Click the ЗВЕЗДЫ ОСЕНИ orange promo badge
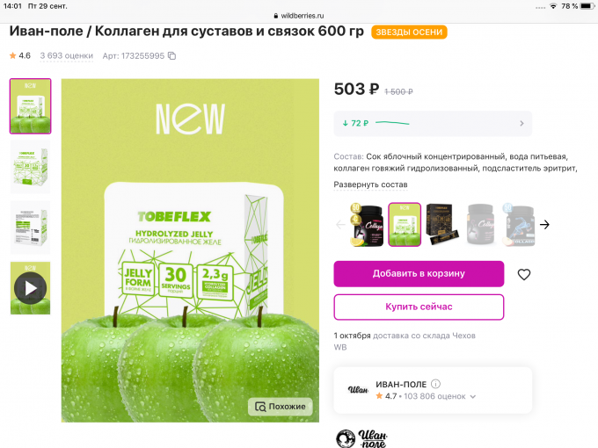 pos(409,32)
